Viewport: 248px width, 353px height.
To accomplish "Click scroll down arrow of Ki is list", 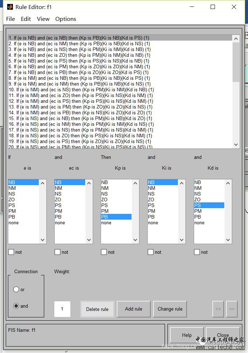I will pyautogui.click(x=182, y=240).
